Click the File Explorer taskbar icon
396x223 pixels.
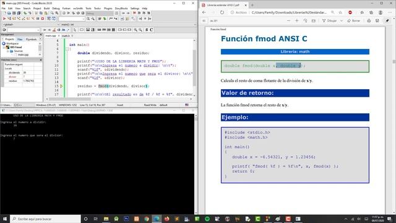coord(106,219)
